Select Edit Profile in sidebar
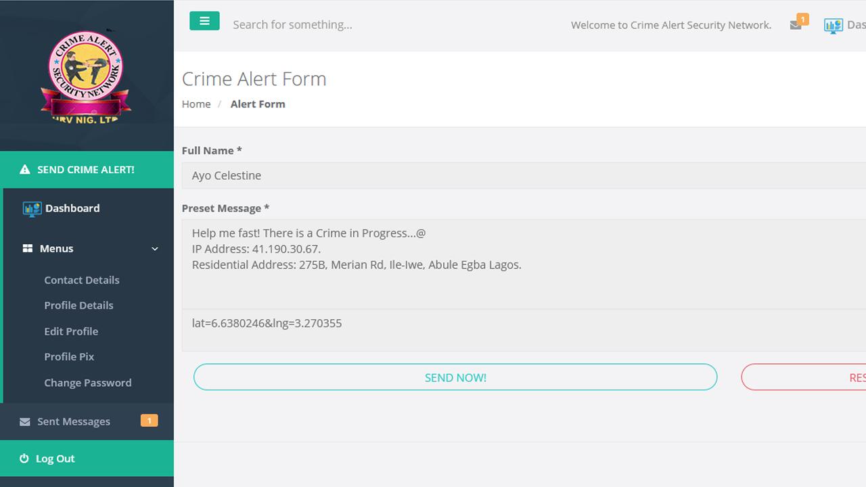This screenshot has height=487, width=866. pyautogui.click(x=71, y=331)
